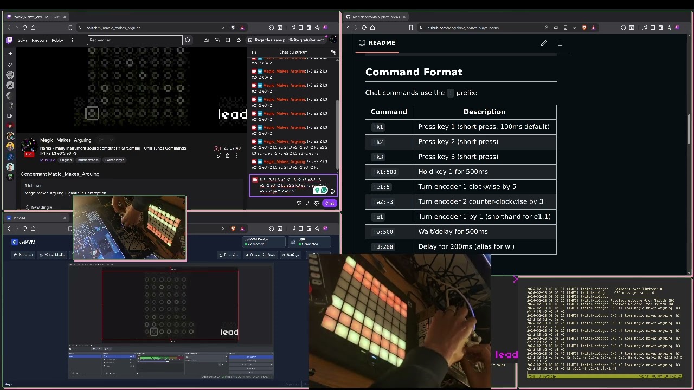Reload the Twitch browser tab

pos(24,28)
